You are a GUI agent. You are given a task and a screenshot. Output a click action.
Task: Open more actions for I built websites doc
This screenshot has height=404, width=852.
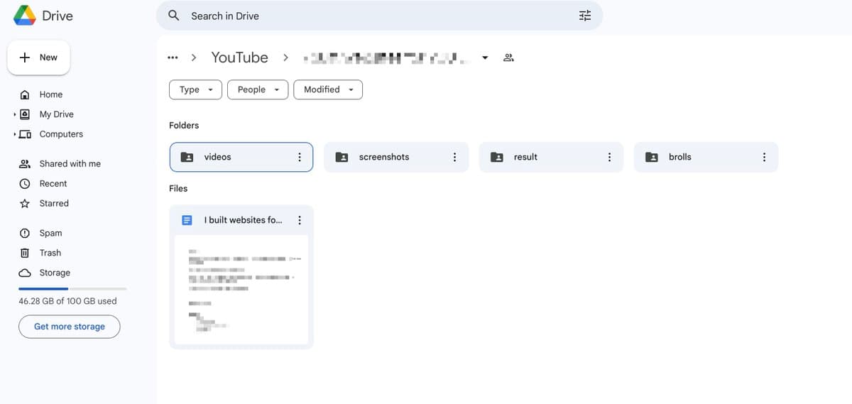[x=300, y=220]
